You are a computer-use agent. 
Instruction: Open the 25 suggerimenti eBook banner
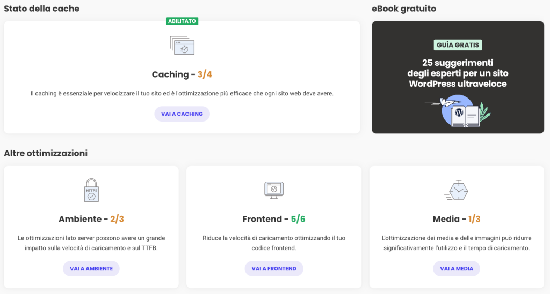coord(458,73)
